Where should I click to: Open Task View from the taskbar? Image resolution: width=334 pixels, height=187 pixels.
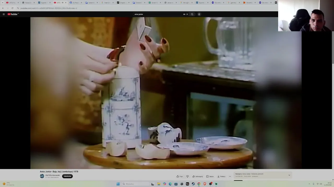[x=153, y=184]
